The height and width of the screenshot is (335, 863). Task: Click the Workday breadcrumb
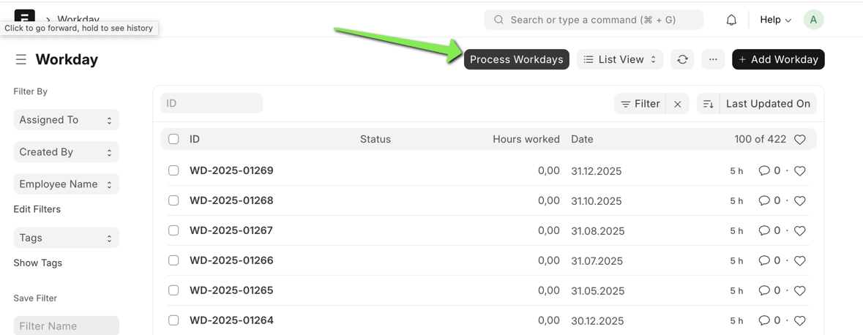[78, 18]
